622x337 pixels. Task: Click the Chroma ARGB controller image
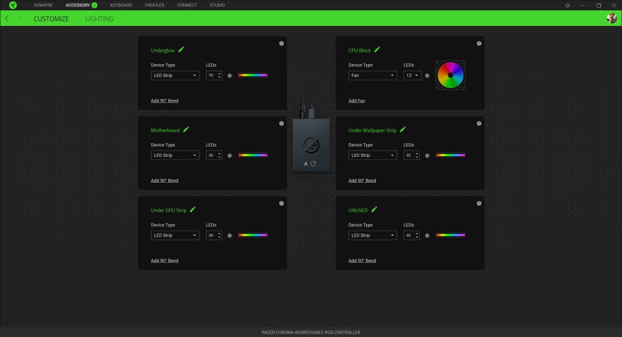pyautogui.click(x=312, y=145)
